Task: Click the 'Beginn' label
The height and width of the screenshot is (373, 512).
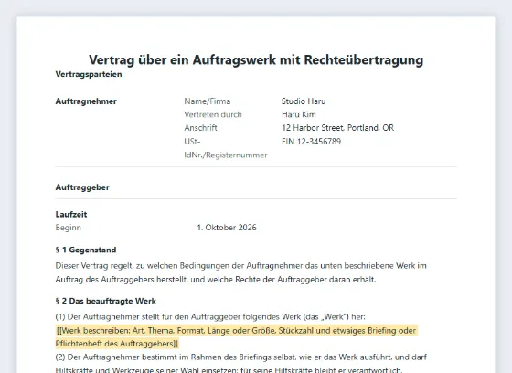Action: coord(69,228)
